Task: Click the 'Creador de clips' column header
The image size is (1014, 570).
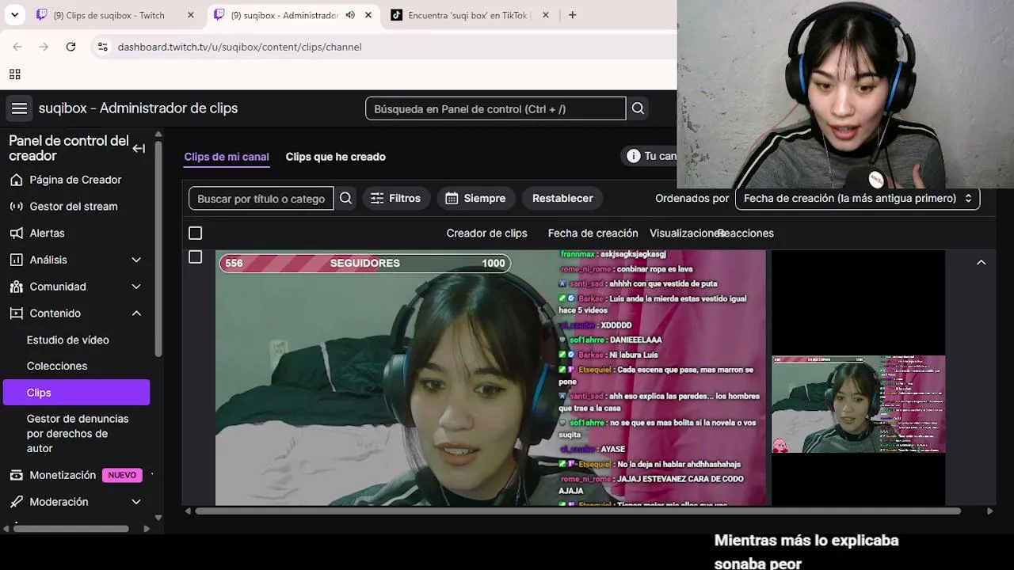Action: (x=486, y=234)
